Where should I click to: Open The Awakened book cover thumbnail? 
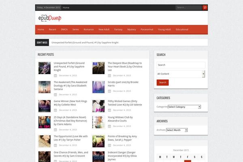coord(45,87)
